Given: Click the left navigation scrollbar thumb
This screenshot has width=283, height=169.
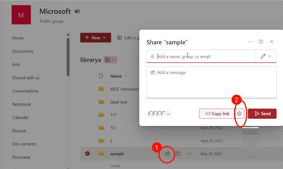Looking at the screenshot, I should [68, 57].
